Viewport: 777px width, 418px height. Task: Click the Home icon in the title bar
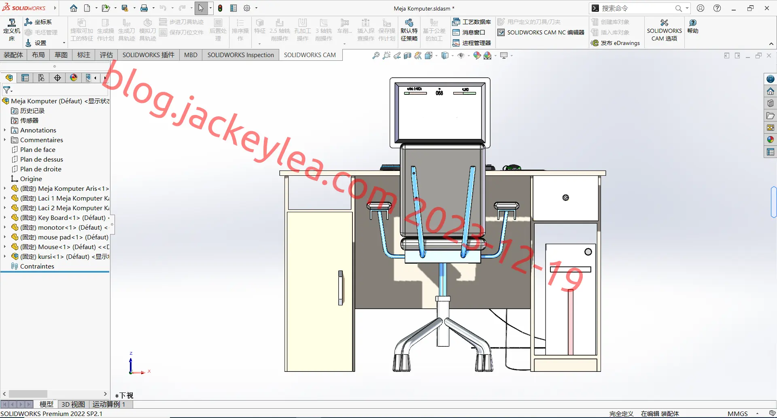click(73, 8)
